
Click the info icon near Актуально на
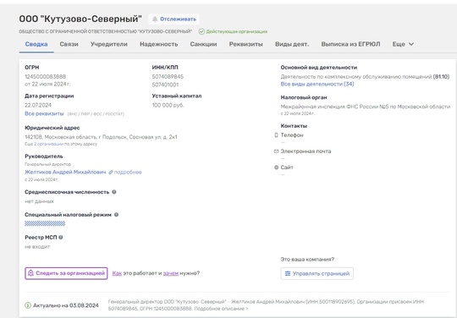28,305
